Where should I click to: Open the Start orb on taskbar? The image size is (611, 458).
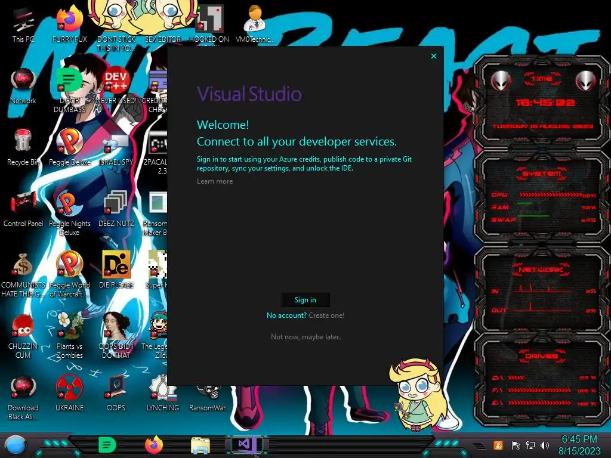(16, 446)
